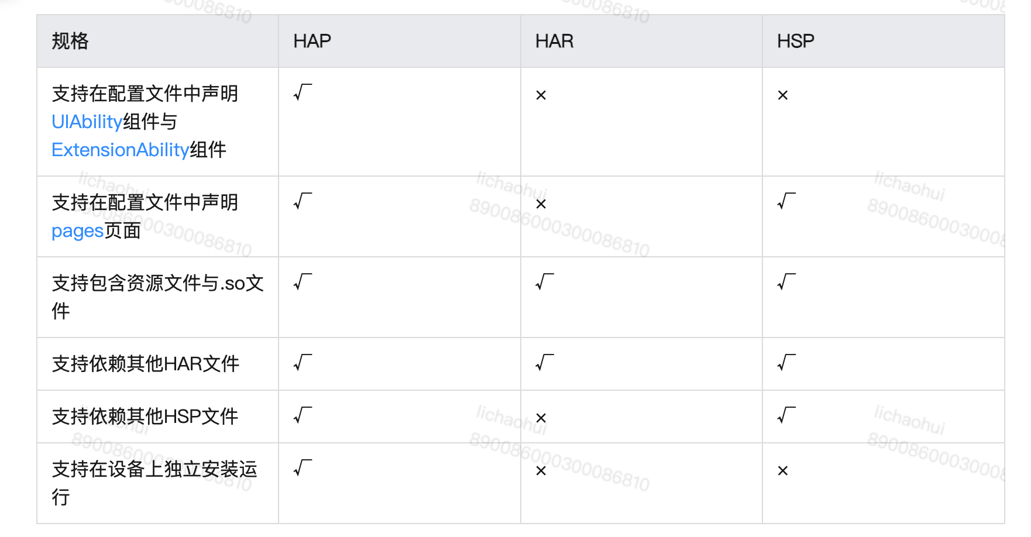Viewport: 1031px width, 537px height.
Task: Open the UIAbility link
Action: coord(87,122)
